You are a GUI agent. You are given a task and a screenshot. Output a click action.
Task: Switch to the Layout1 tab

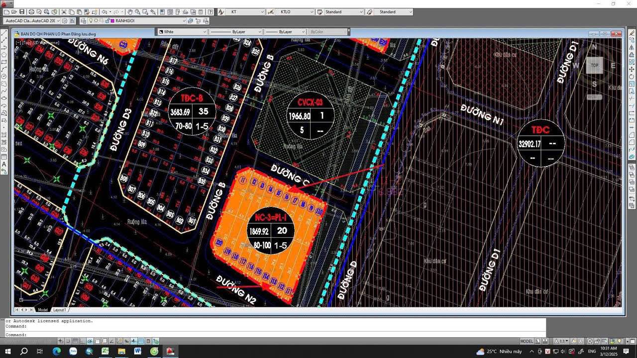pyautogui.click(x=59, y=310)
